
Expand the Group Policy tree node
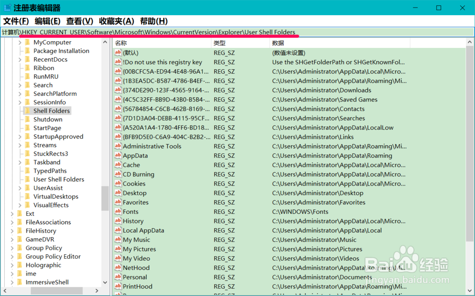point(12,248)
